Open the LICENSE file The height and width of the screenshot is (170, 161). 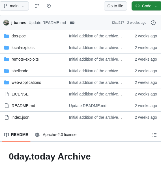pyautogui.click(x=20, y=94)
